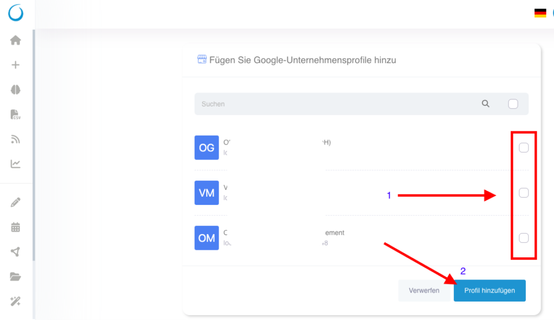554x320 pixels.
Task: Click the OG profile avatar
Action: [x=207, y=148]
